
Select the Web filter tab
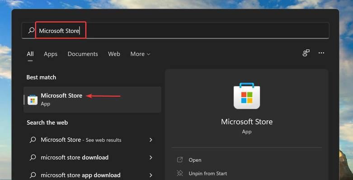[x=114, y=54]
